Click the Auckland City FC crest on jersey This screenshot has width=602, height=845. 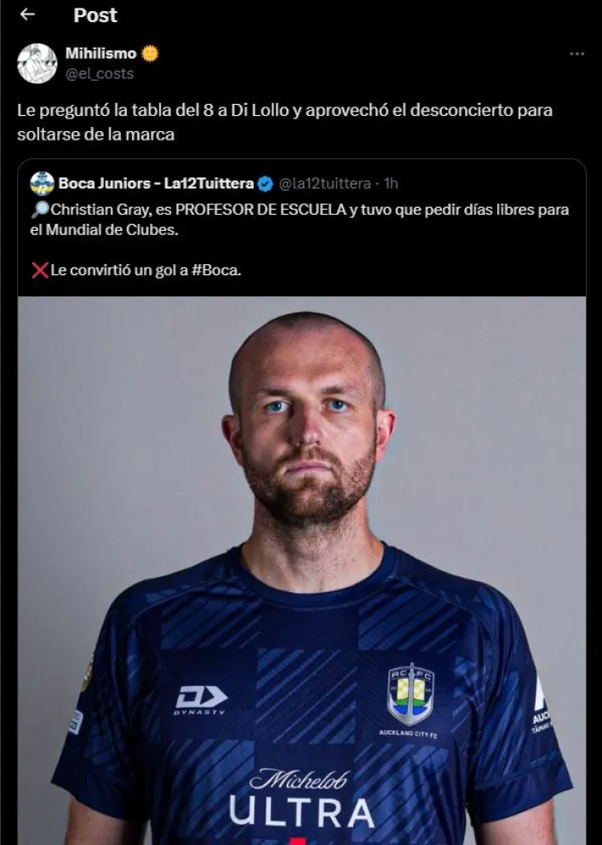point(410,696)
